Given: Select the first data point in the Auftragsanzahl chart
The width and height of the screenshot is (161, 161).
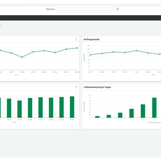Looking at the screenshot, I should 90,55.
